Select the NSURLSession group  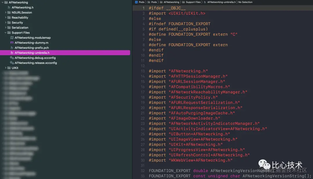[22, 12]
